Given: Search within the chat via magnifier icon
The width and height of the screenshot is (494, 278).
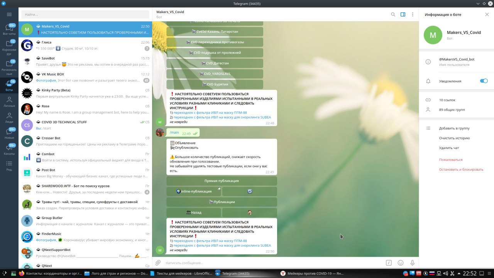Looking at the screenshot, I should 393,14.
